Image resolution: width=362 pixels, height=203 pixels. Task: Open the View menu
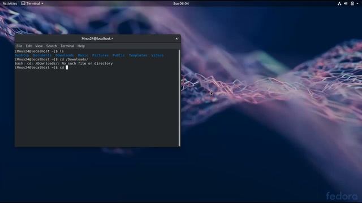[x=39, y=46]
